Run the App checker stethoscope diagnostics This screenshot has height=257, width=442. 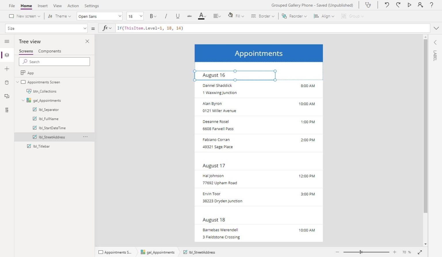[368, 5]
